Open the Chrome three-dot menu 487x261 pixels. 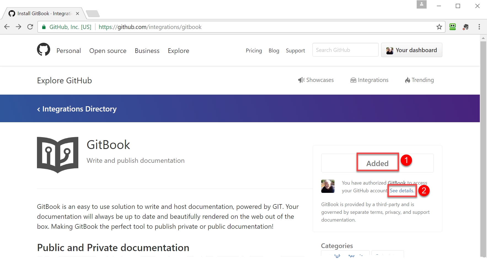479,27
